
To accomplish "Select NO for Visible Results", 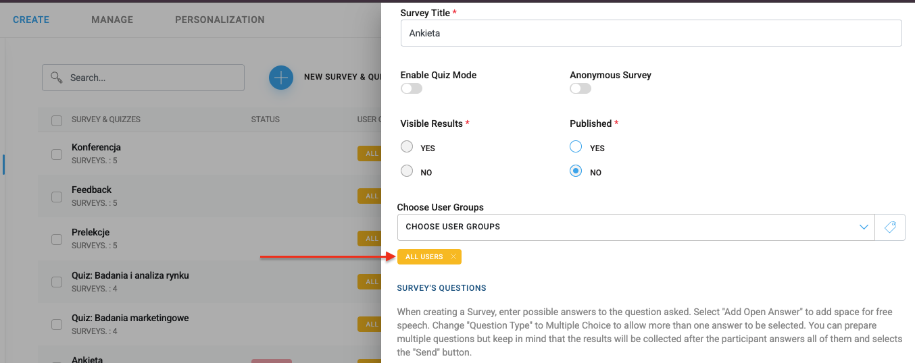I will (x=407, y=171).
